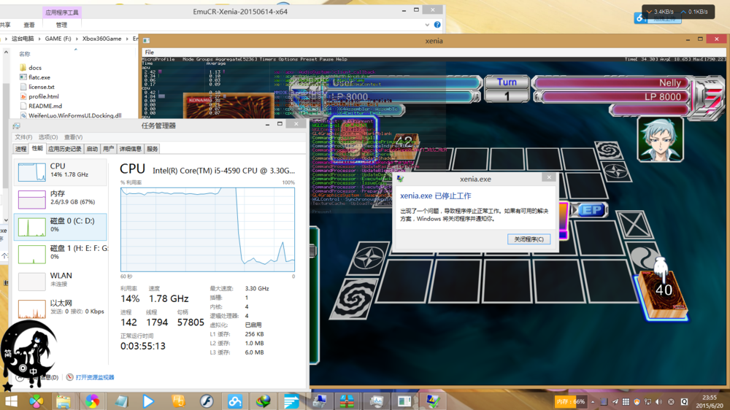Show hidden tray icons arrow

[x=593, y=402]
